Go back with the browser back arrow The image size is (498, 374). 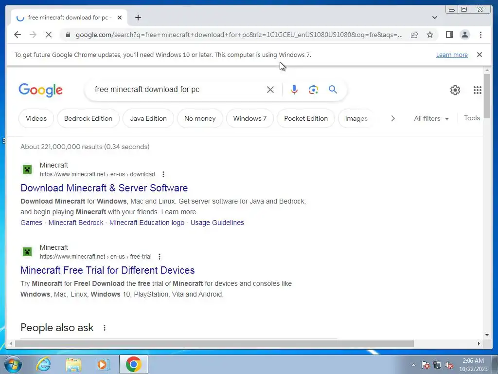click(x=18, y=35)
